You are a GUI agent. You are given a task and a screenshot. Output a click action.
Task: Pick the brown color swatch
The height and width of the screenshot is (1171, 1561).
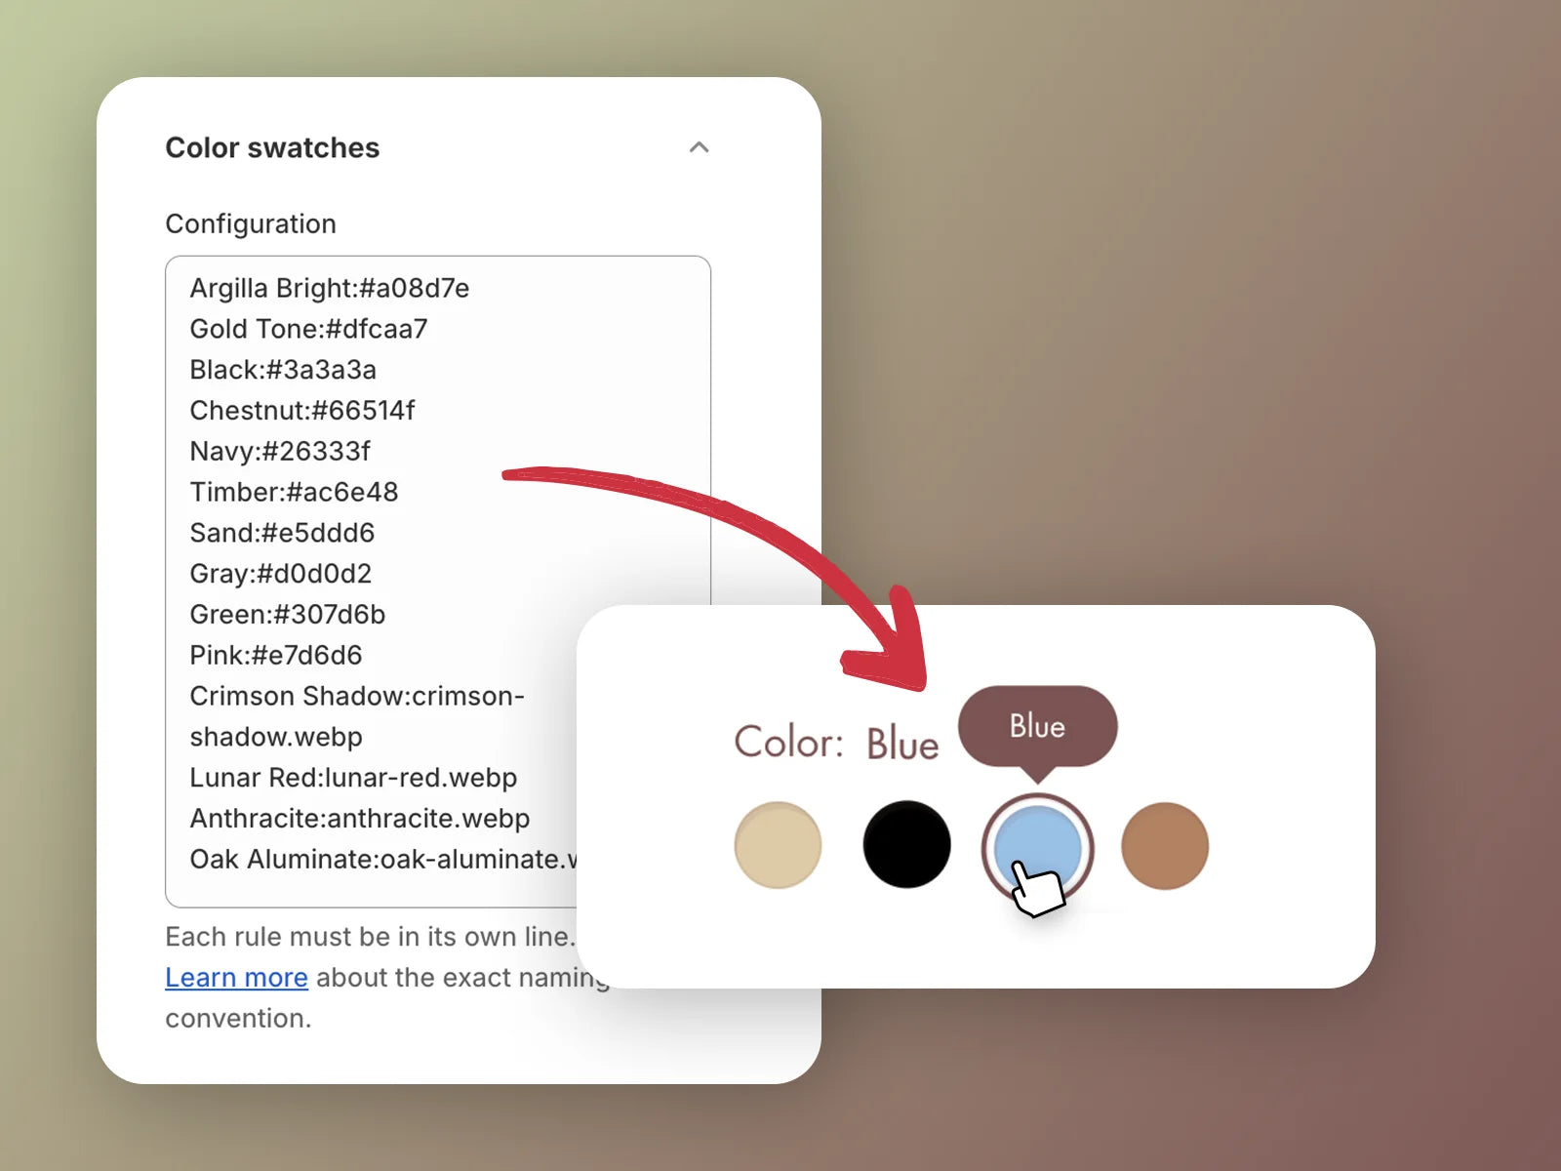pos(1165,846)
